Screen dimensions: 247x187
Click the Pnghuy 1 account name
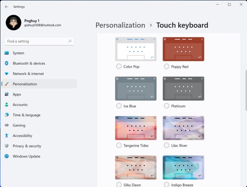32,21
